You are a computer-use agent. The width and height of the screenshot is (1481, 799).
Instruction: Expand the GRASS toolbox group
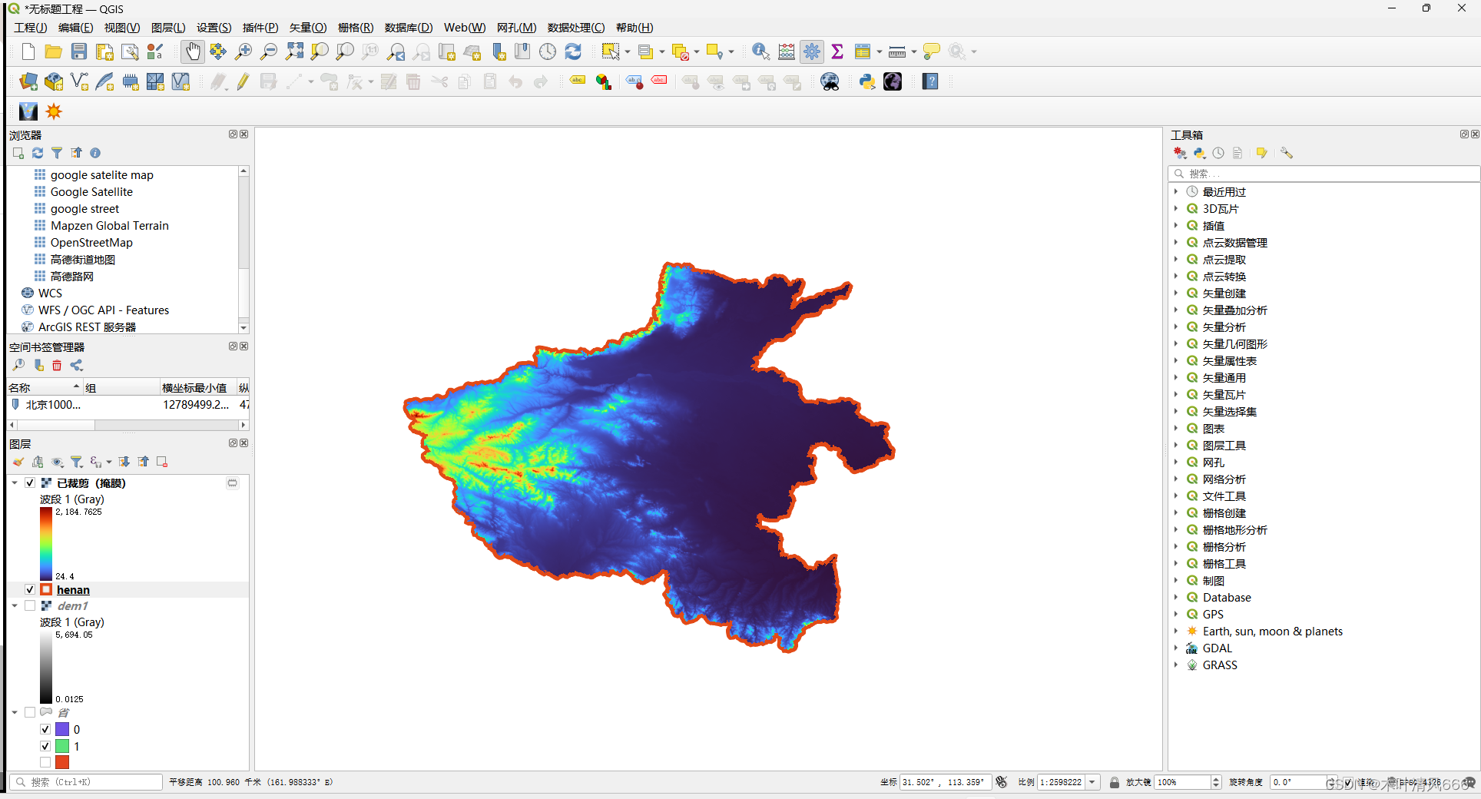tap(1175, 665)
